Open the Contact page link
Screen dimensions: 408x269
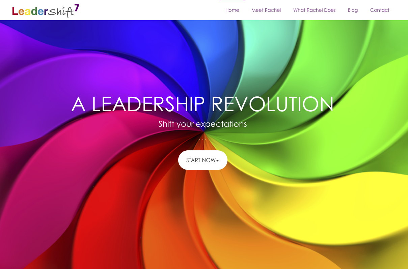(x=380, y=10)
